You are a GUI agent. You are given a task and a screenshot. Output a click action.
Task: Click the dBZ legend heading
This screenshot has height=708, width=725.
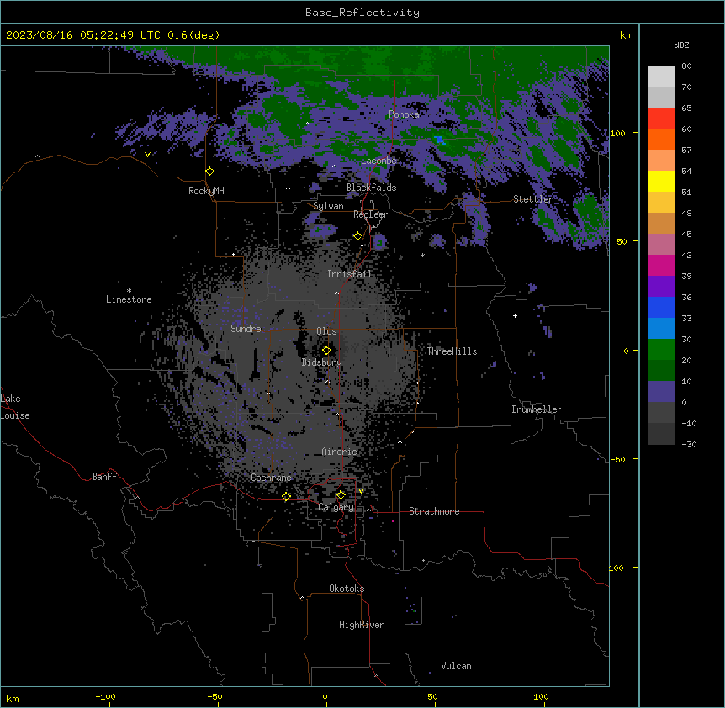click(x=681, y=45)
